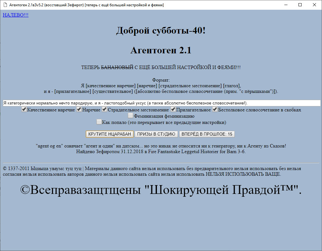
Task: Click the "Доброй субботы-40!" heading
Action: click(161, 31)
